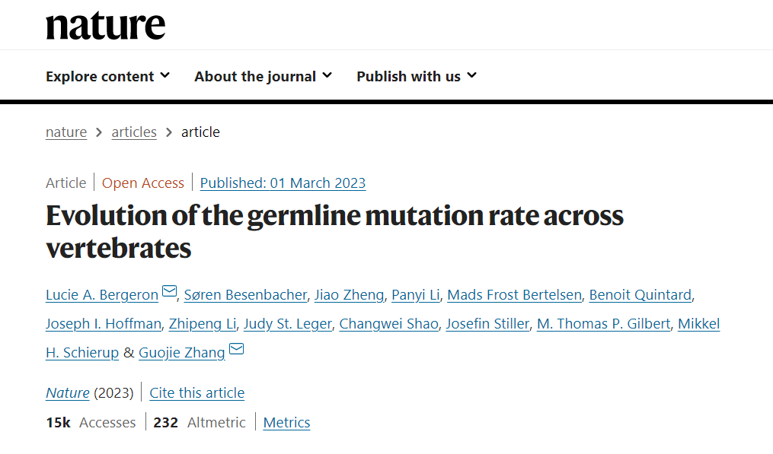
Task: Open the articles breadcrumb link
Action: coord(134,132)
